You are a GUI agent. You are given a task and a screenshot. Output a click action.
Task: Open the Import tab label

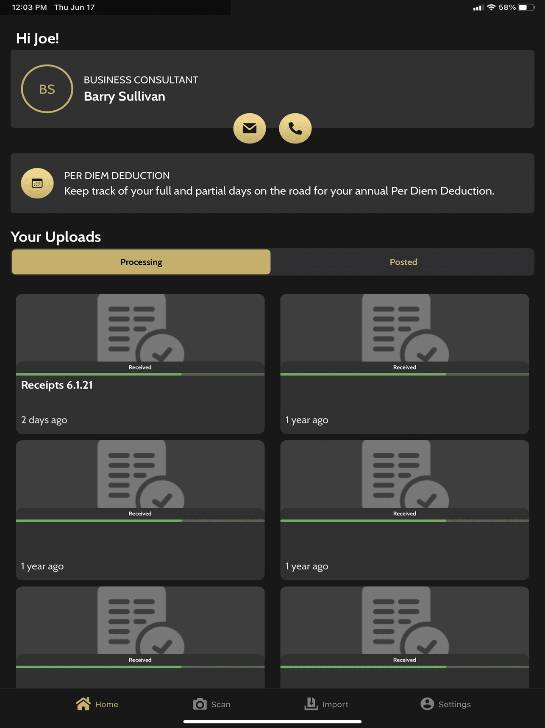click(335, 704)
